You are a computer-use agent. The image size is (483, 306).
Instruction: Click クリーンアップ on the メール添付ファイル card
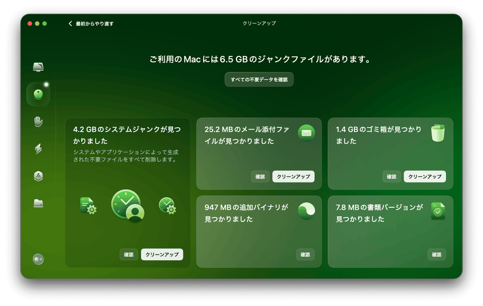[293, 177]
